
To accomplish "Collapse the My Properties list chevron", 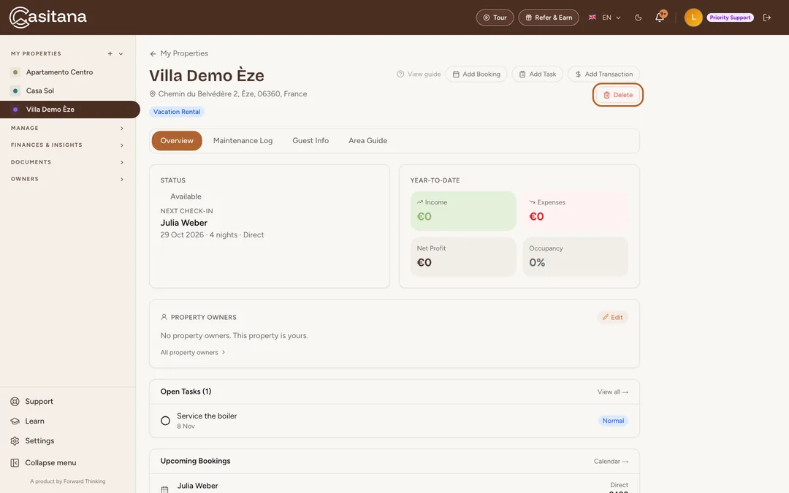I will pos(121,54).
